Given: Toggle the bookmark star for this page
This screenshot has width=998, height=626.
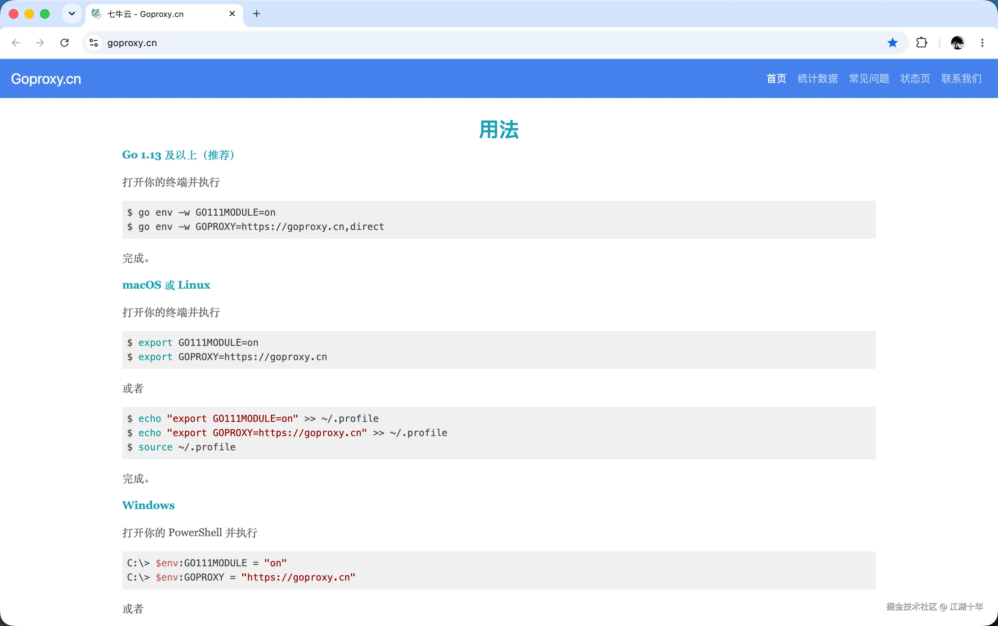Looking at the screenshot, I should [x=892, y=43].
